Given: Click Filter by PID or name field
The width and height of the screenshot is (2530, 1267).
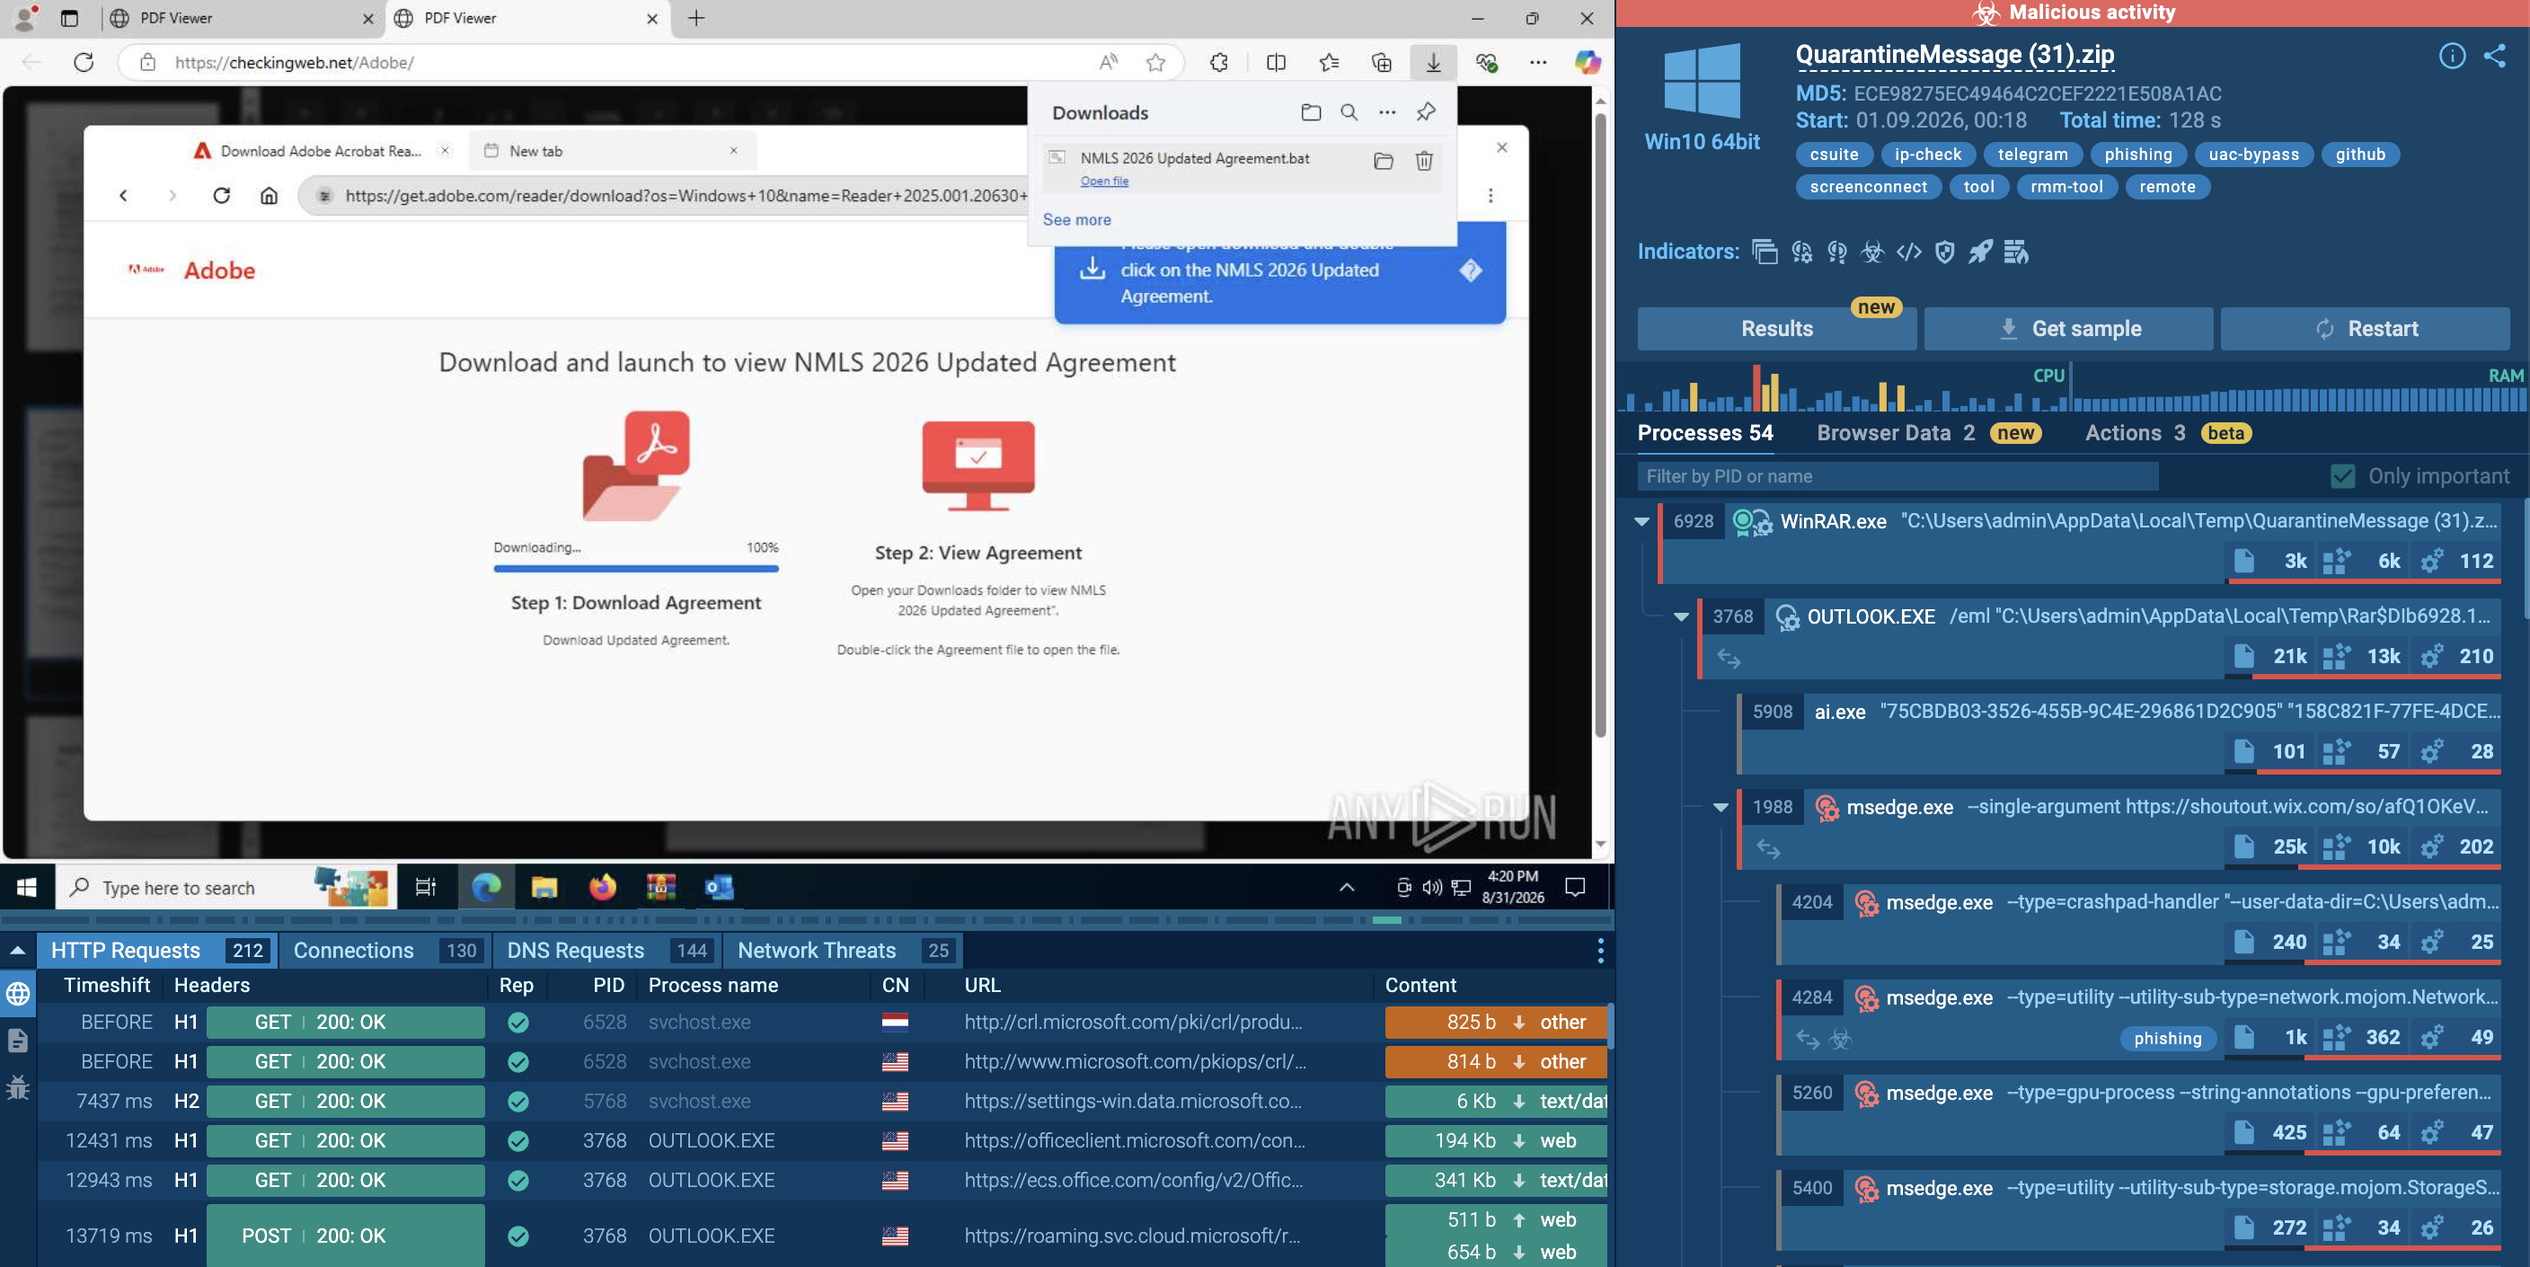Looking at the screenshot, I should pyautogui.click(x=1897, y=476).
